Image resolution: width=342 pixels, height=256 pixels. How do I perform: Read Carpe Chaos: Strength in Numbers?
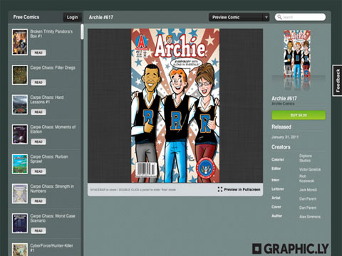[38, 201]
